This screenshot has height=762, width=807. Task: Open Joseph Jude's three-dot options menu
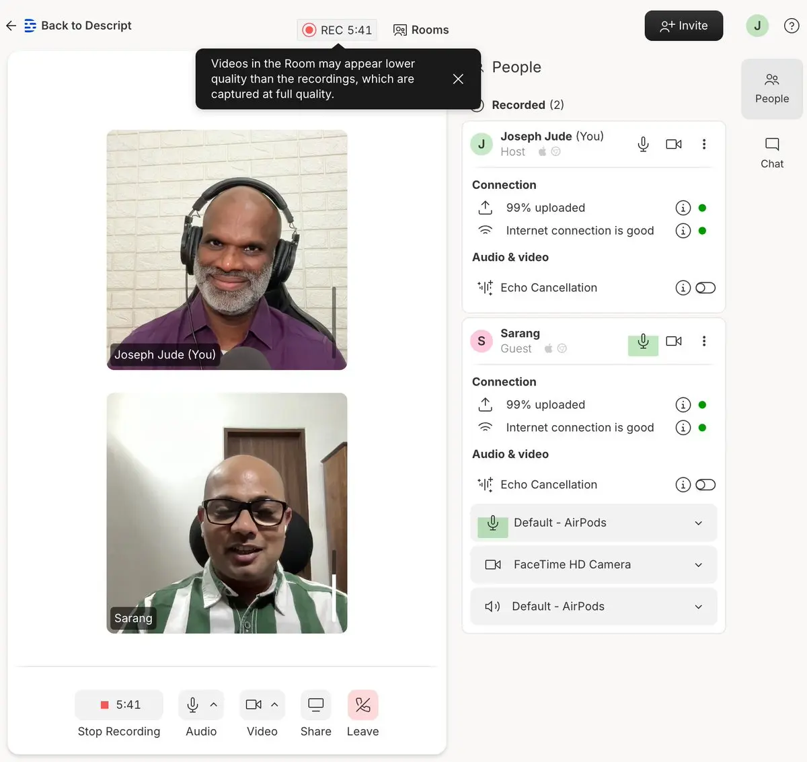(x=704, y=144)
